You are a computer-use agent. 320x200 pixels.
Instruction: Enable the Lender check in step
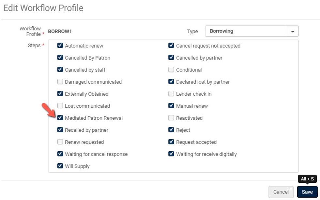[171, 94]
